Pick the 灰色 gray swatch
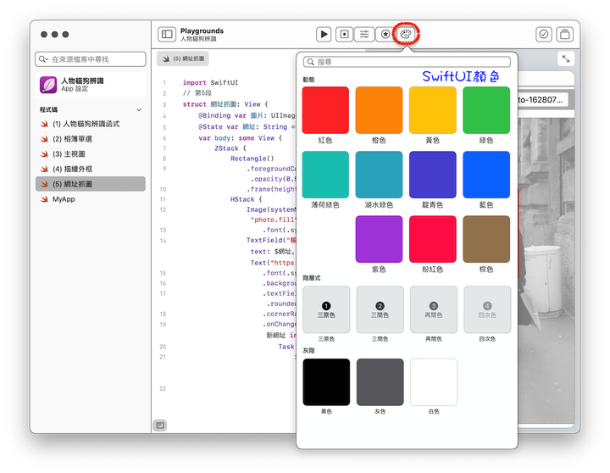The height and width of the screenshot is (473, 610). (380, 382)
